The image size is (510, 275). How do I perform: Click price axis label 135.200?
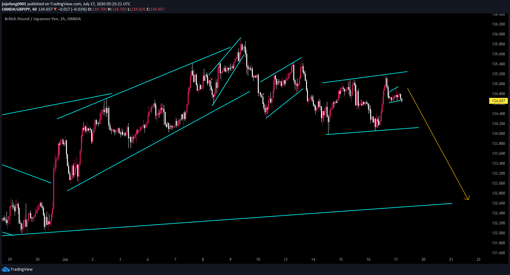point(498,74)
